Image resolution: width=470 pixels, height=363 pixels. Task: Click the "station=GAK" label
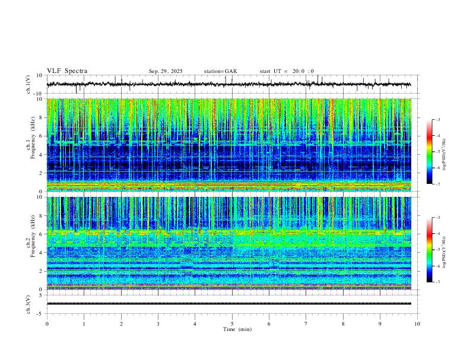[220, 71]
